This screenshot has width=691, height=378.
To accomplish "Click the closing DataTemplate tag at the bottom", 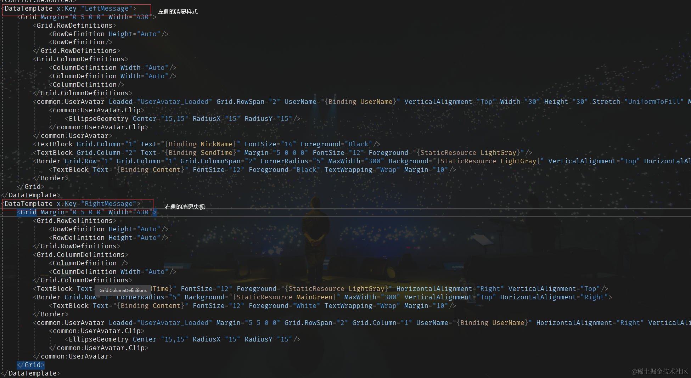I will pos(31,373).
